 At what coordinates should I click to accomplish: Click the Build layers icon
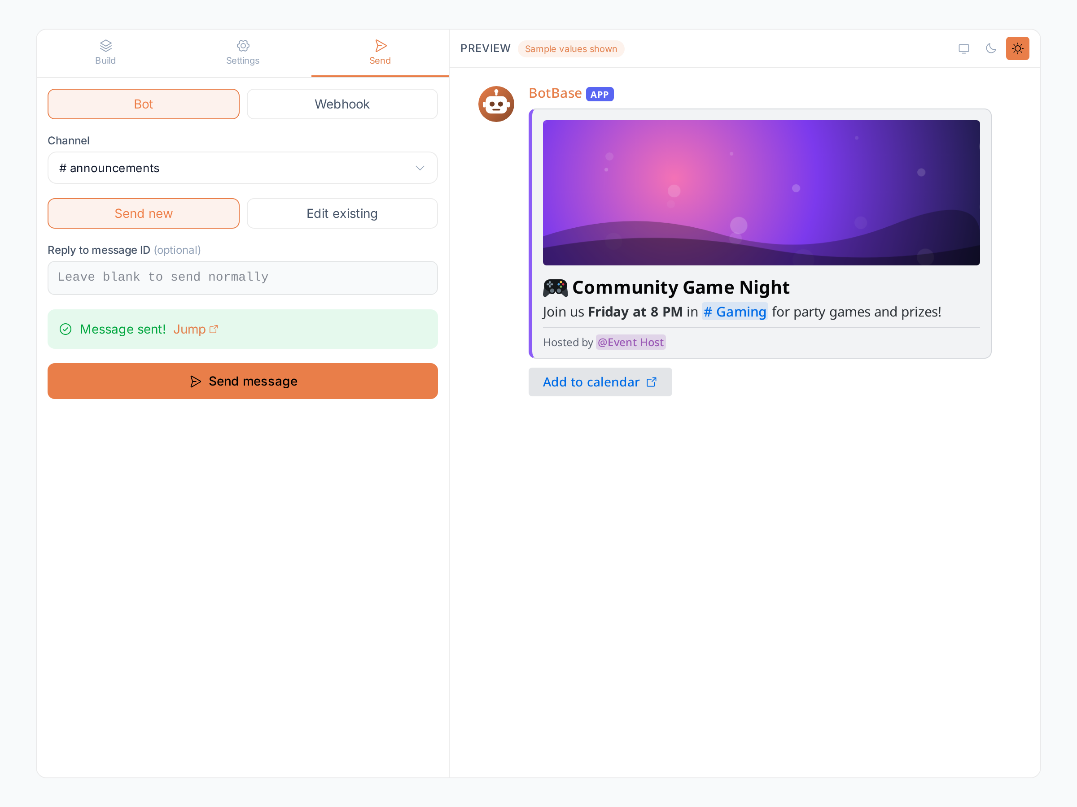(x=105, y=46)
